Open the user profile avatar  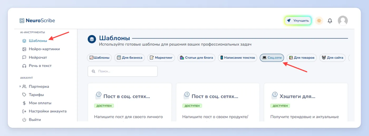tap(343, 20)
